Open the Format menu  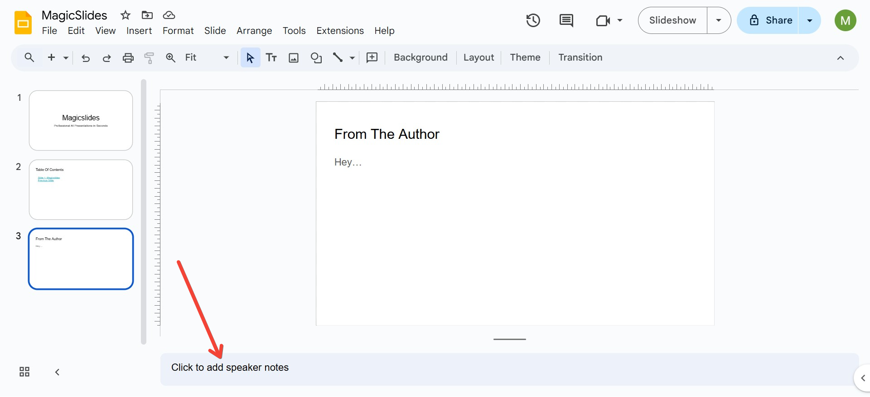[178, 31]
